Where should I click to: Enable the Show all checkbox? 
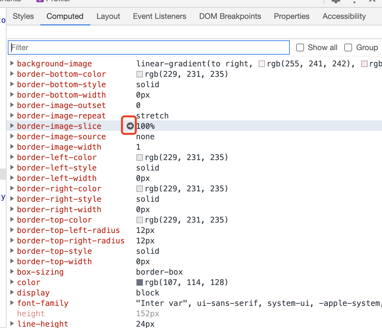[300, 48]
